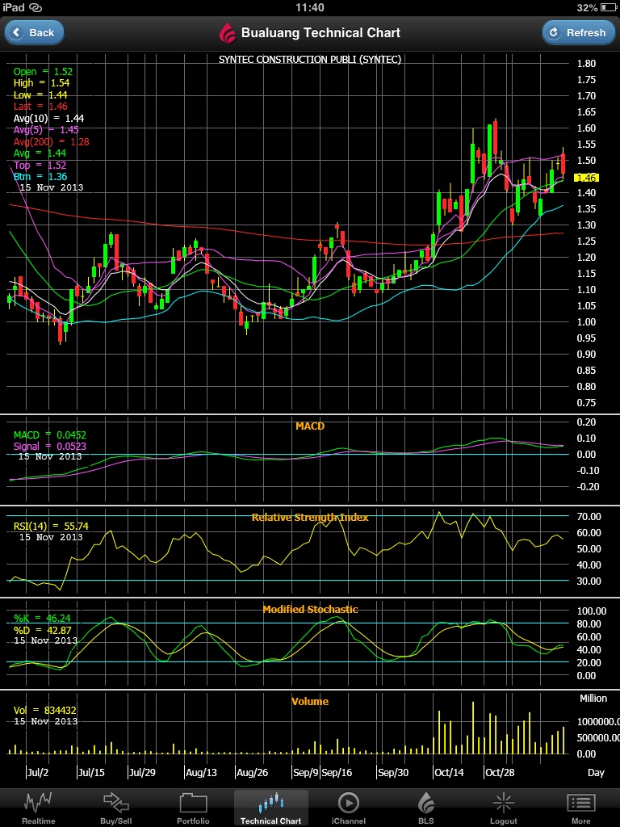Tap the Logout tab
620x827 pixels.
point(503,808)
